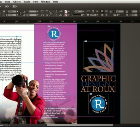Image resolution: width=140 pixels, height=127 pixels.
Task: Click the Stroke color swatch
Action: coord(66,15)
